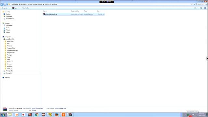Open the Videos library
Image resolution: width=208 pixels, height=117 pixels.
(7, 32)
